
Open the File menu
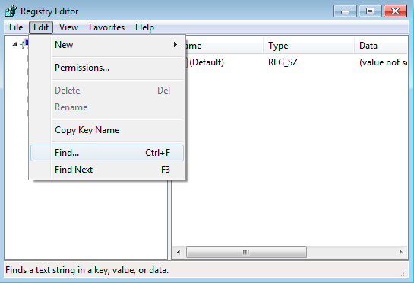(16, 27)
